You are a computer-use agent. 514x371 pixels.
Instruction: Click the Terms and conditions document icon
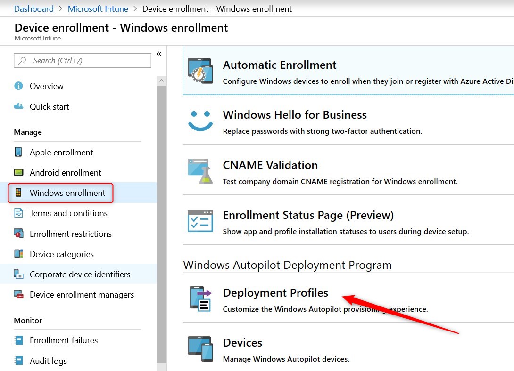pyautogui.click(x=19, y=213)
